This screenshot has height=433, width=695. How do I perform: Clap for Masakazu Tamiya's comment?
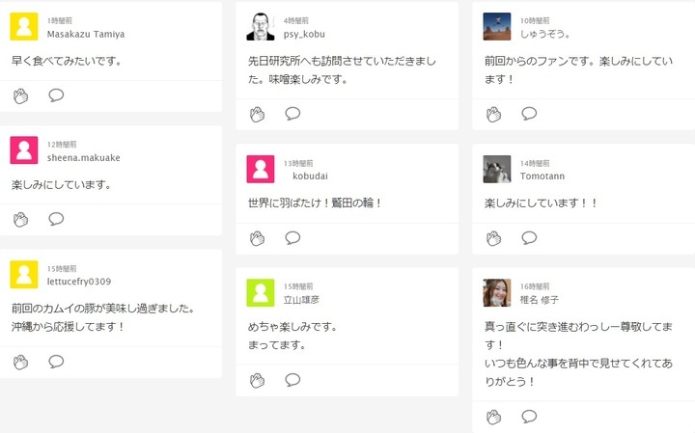[21, 95]
